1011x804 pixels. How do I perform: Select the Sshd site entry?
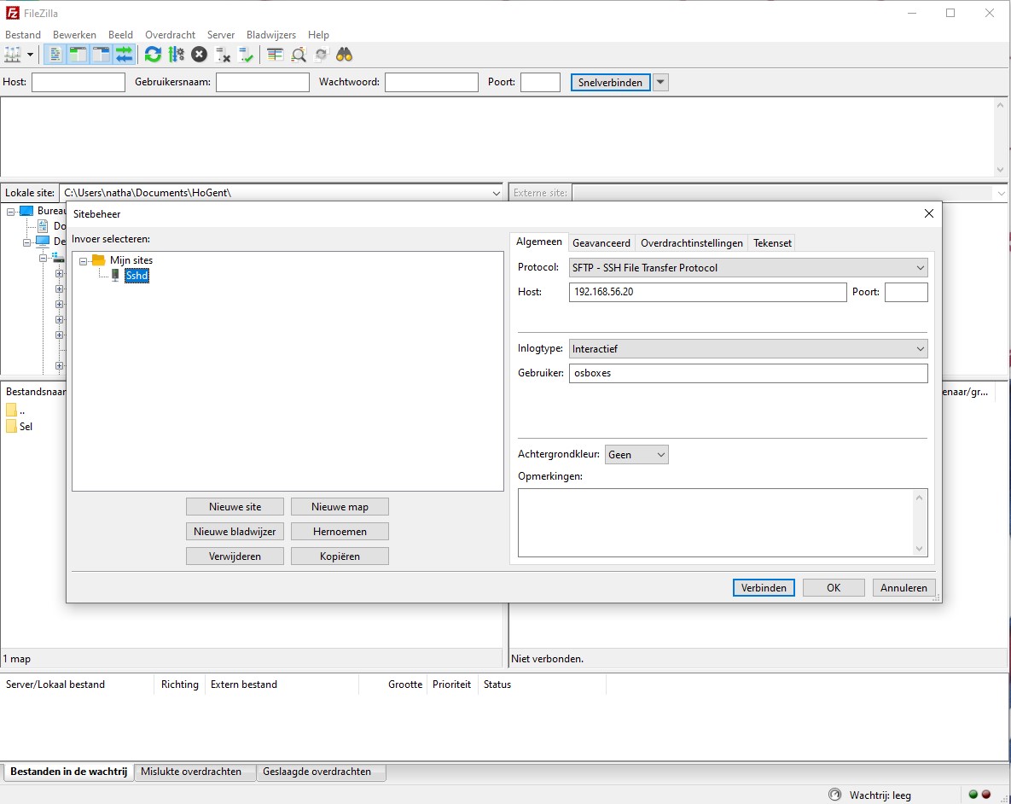click(137, 276)
